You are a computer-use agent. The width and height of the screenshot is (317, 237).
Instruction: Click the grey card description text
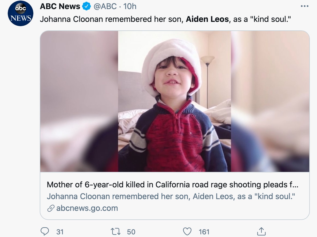[x=171, y=196]
